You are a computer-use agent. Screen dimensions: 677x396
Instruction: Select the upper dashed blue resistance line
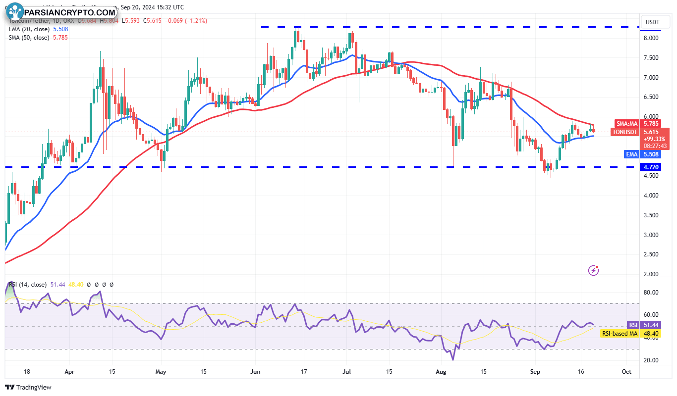450,27
